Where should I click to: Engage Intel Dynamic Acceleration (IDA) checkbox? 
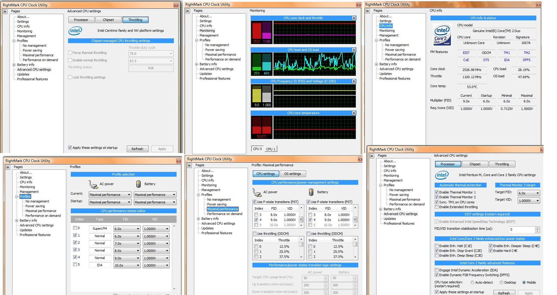pyautogui.click(x=437, y=270)
